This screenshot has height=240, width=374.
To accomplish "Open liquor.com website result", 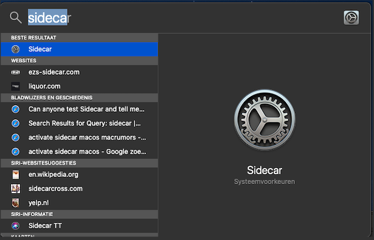I will (x=79, y=86).
